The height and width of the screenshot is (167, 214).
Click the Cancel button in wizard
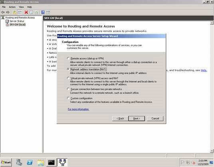tap(155, 118)
